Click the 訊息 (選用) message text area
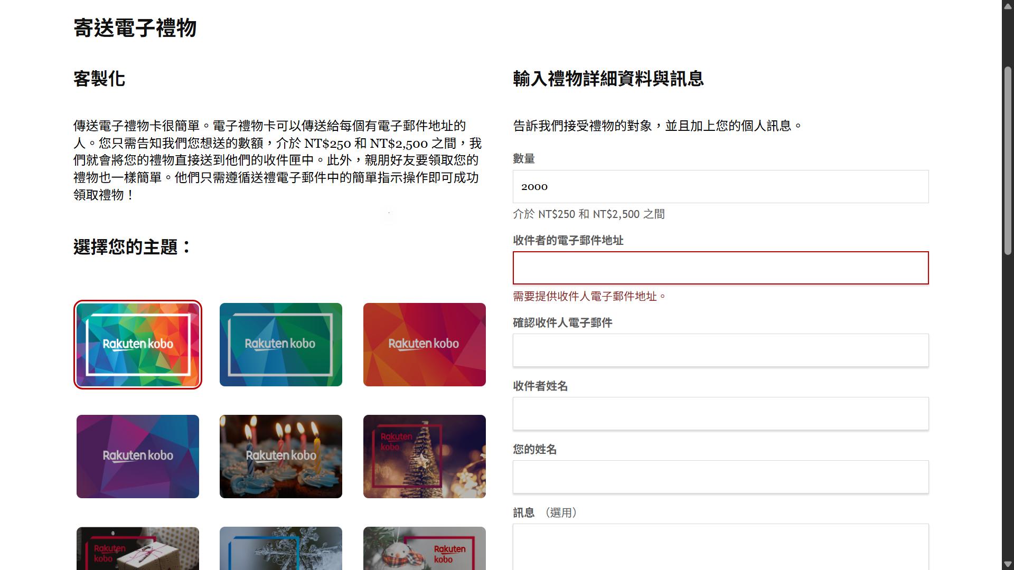This screenshot has width=1014, height=570. point(720,547)
